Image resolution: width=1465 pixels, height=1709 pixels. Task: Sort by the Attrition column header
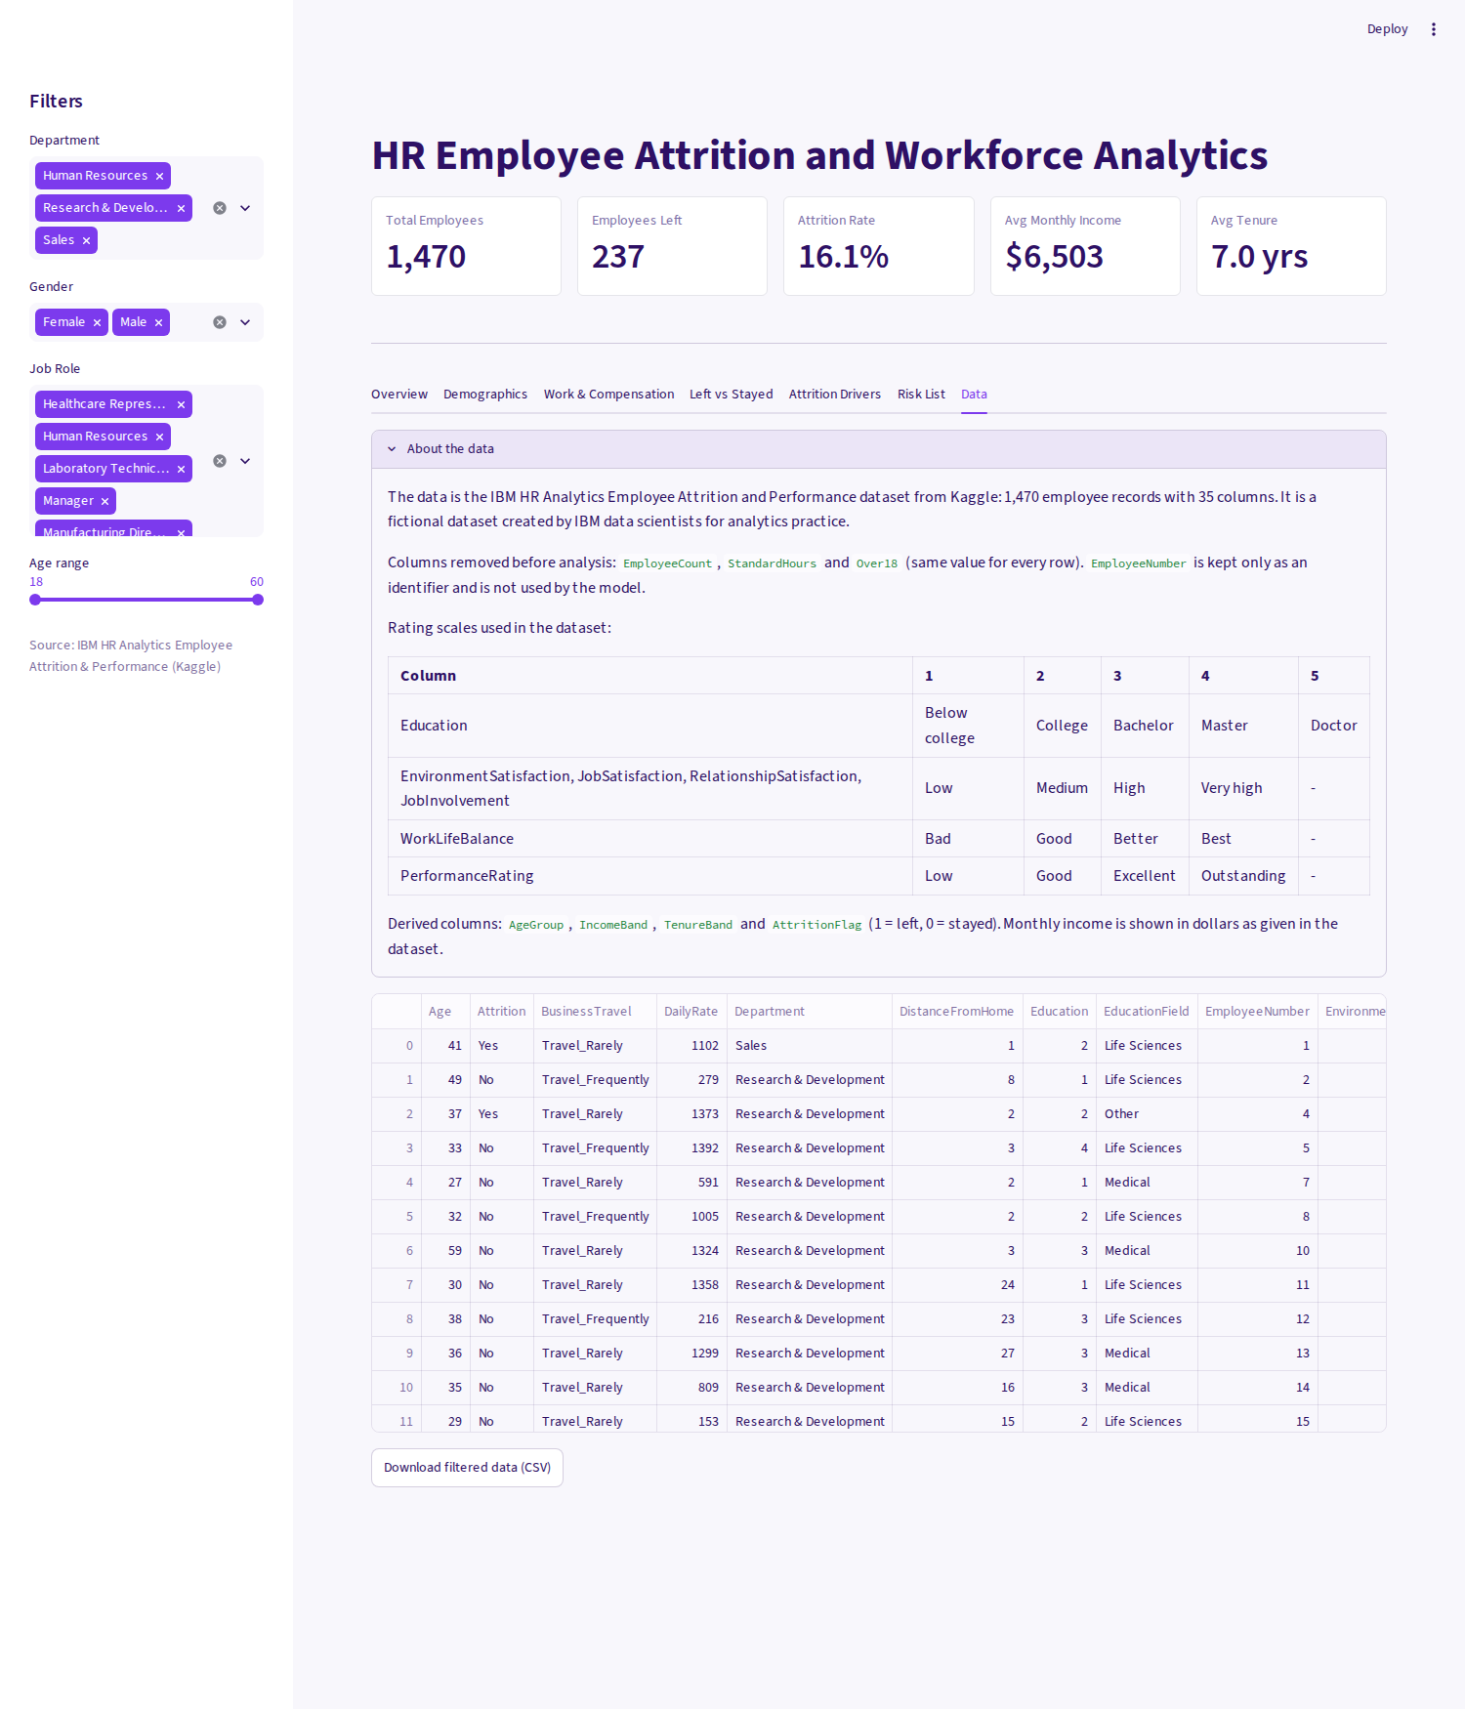(502, 1012)
